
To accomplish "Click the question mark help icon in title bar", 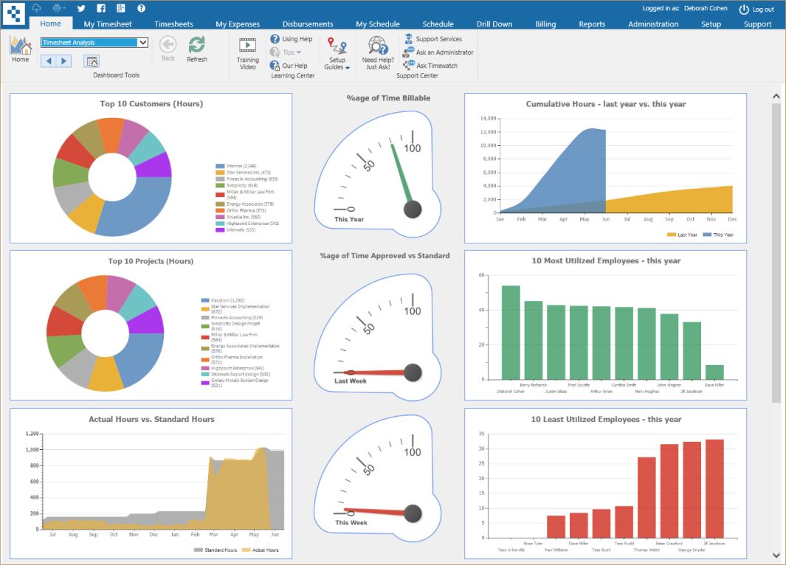I will (142, 8).
